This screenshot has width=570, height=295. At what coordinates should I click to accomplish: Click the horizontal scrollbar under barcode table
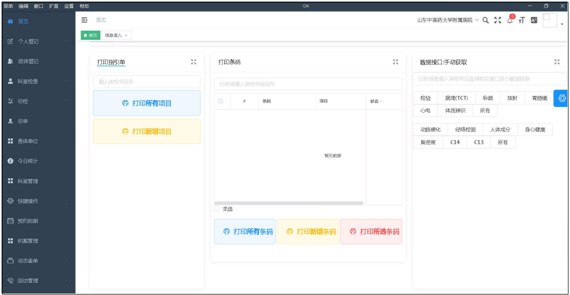pyautogui.click(x=289, y=203)
